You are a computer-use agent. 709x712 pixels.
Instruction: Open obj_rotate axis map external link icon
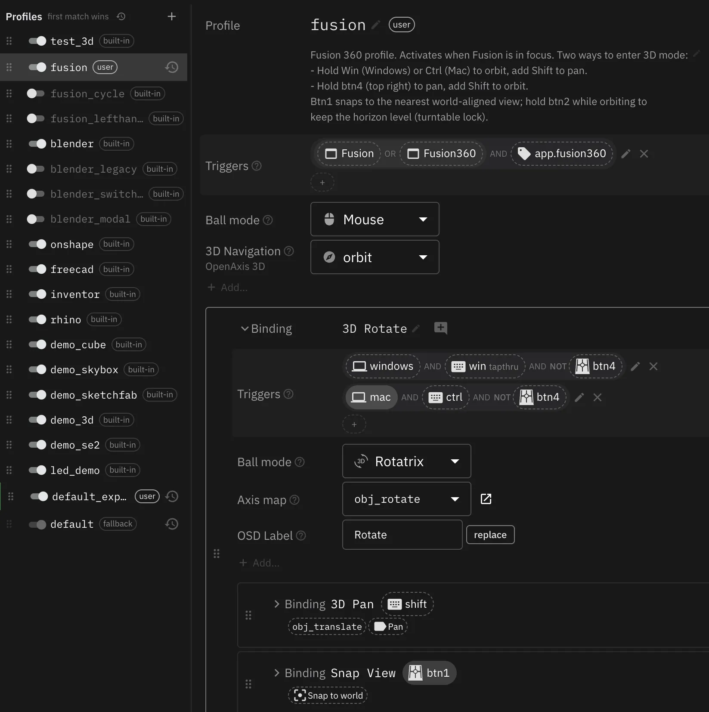click(486, 499)
